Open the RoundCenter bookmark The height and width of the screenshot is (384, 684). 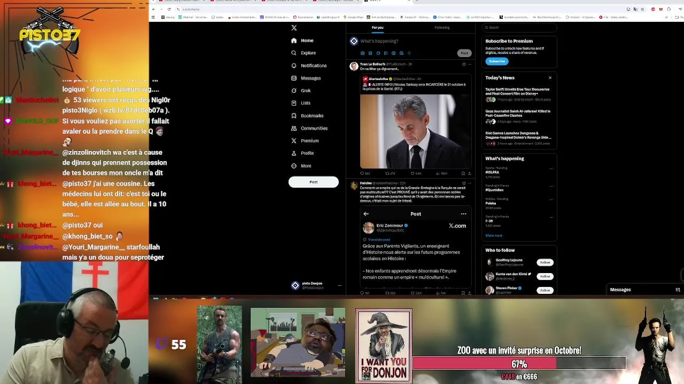304,17
